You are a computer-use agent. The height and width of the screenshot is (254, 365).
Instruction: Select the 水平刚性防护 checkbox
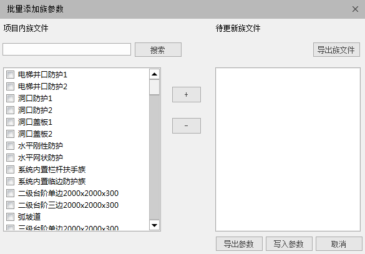10,146
